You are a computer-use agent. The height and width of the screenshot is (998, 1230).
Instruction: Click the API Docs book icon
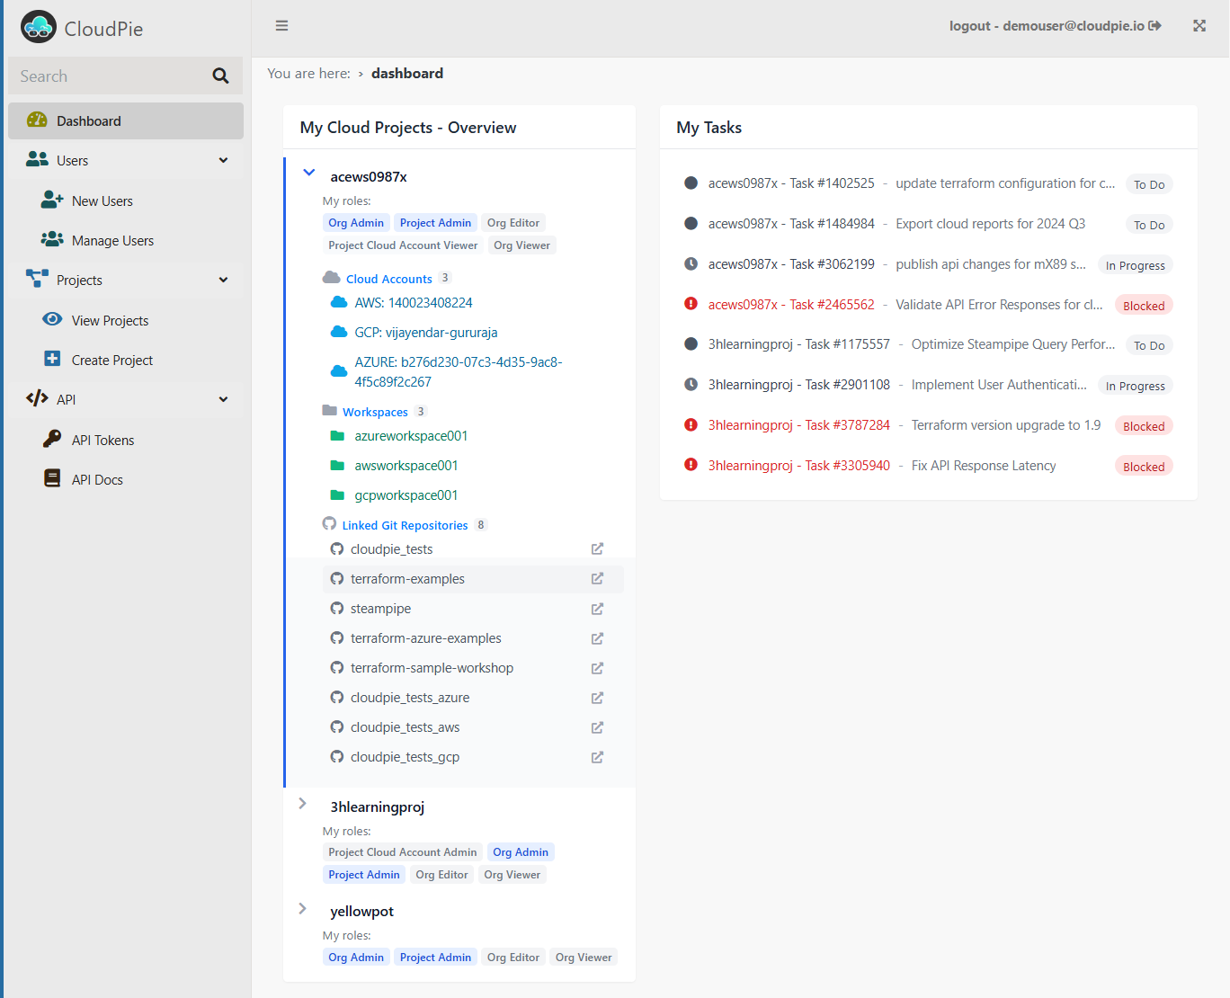[53, 478]
